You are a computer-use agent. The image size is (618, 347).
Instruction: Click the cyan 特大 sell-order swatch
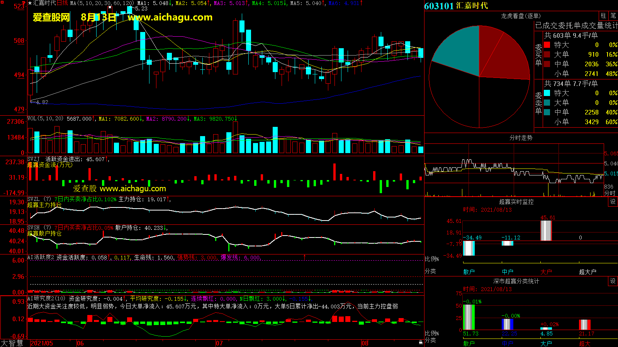[547, 93]
